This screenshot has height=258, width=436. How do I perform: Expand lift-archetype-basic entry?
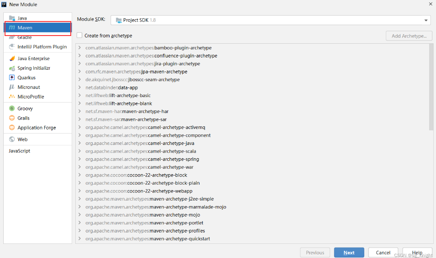[x=79, y=95]
